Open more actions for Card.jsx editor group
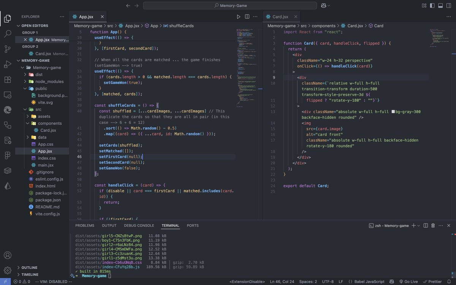The image size is (456, 285). click(448, 17)
